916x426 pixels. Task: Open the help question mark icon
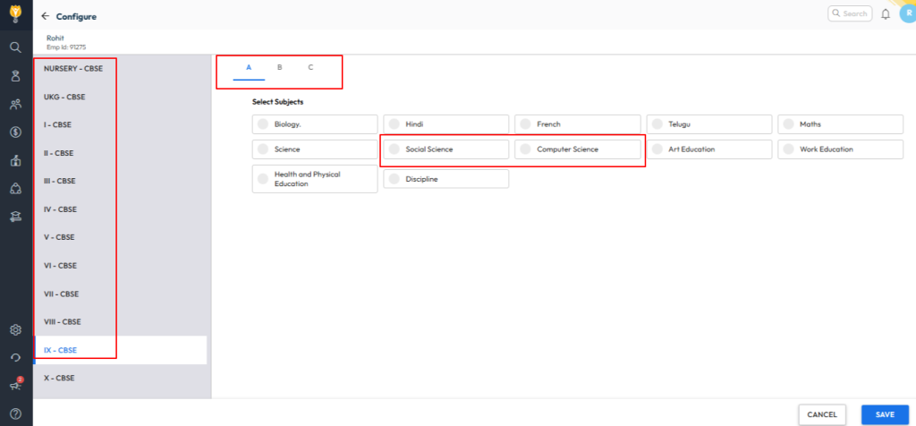coord(15,413)
